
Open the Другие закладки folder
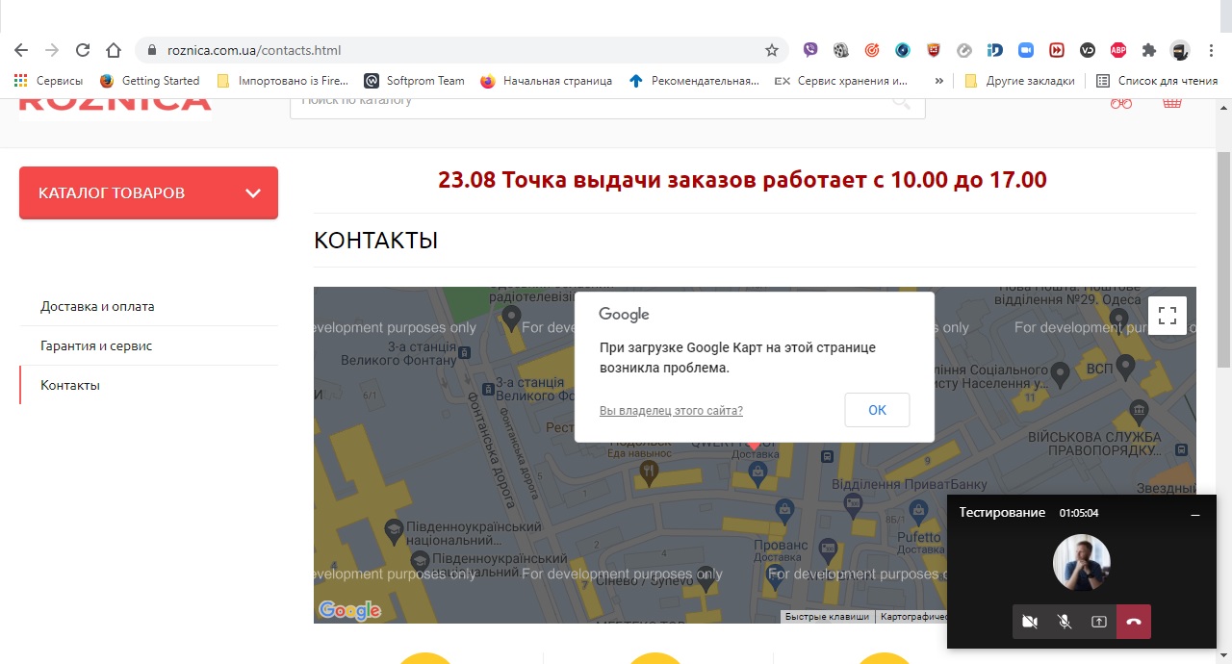pos(1019,81)
